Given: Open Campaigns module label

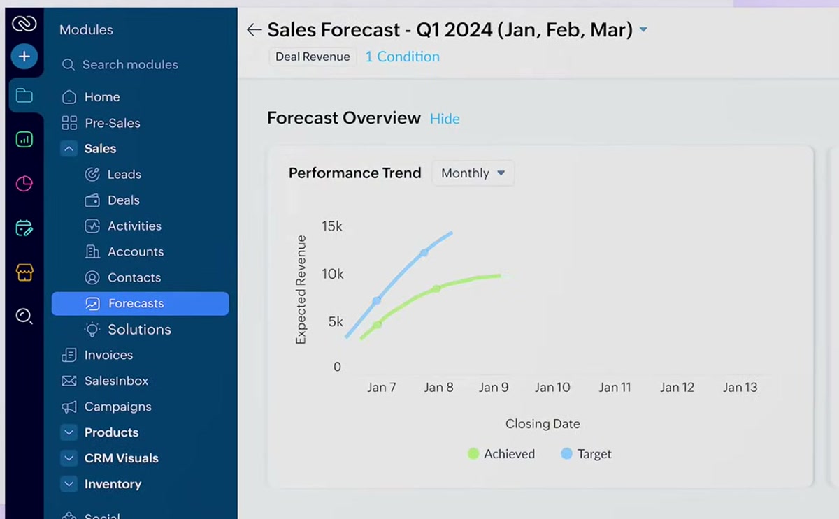Looking at the screenshot, I should tap(117, 407).
